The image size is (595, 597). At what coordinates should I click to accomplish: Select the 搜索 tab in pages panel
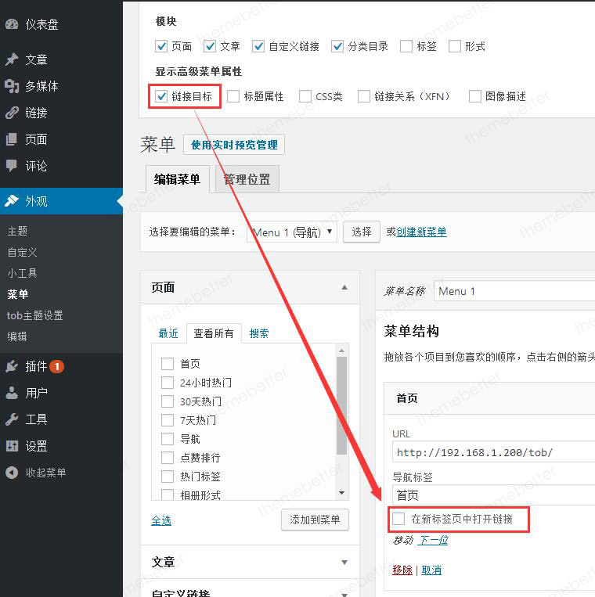coord(259,333)
